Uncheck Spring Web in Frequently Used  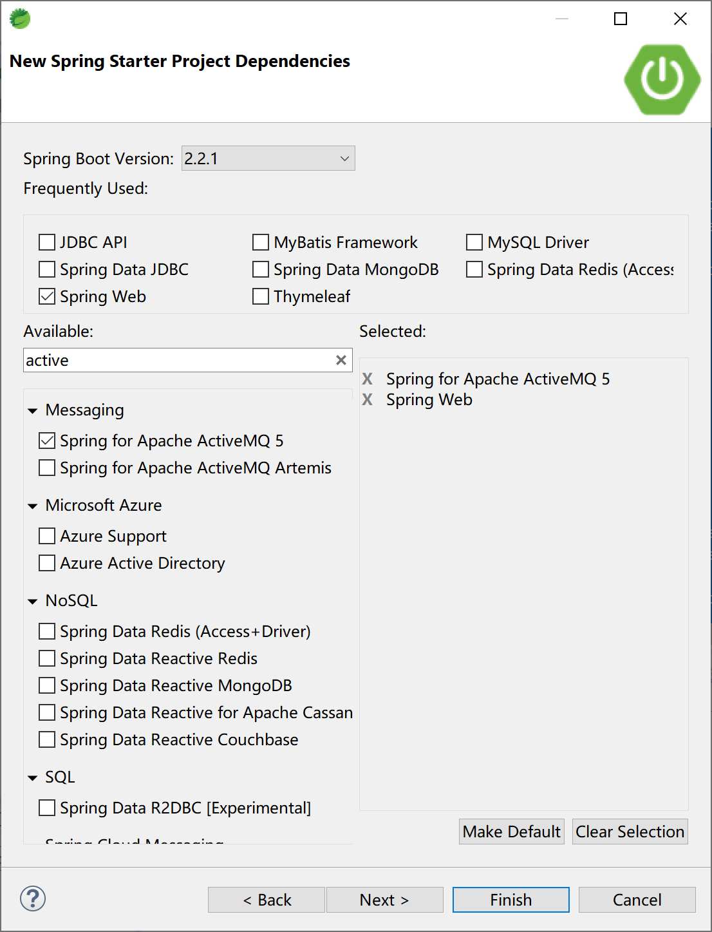[47, 296]
